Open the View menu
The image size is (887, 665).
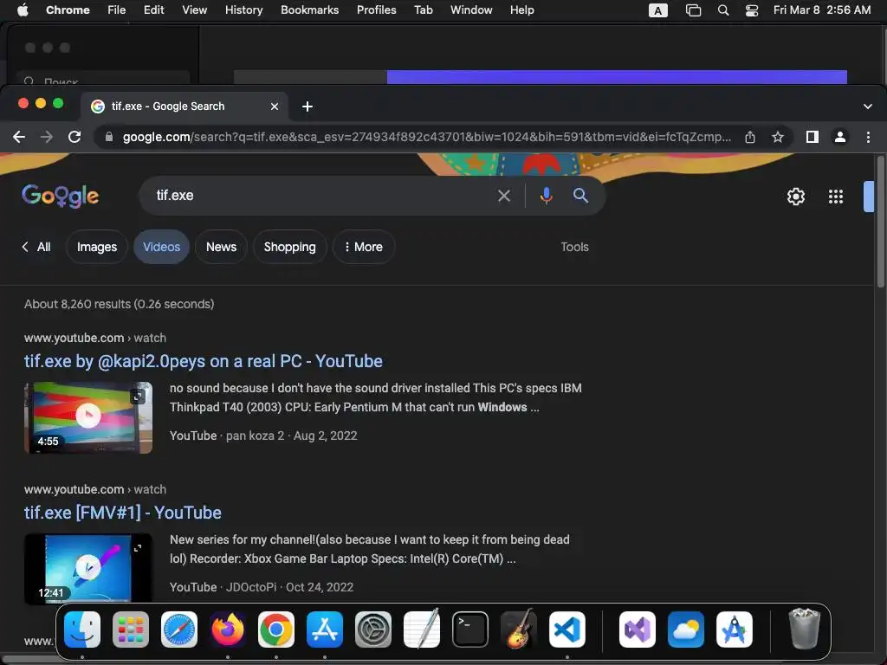click(x=194, y=10)
